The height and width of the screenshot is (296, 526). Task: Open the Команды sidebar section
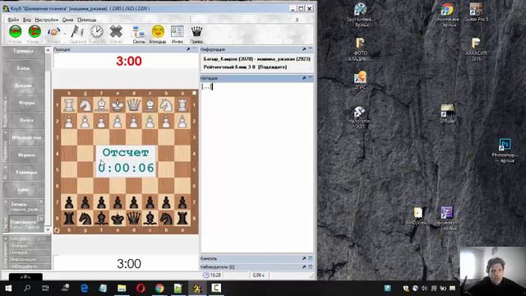26,172
